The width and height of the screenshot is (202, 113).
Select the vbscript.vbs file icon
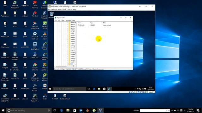tap(15, 76)
